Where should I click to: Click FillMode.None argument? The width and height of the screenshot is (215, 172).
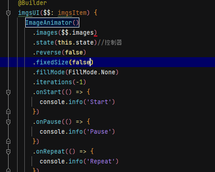coord(92,72)
